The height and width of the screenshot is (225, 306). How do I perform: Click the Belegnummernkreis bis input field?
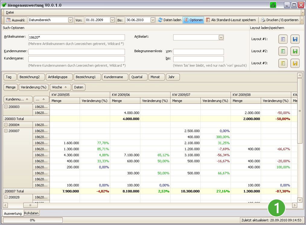pyautogui.click(x=199, y=59)
